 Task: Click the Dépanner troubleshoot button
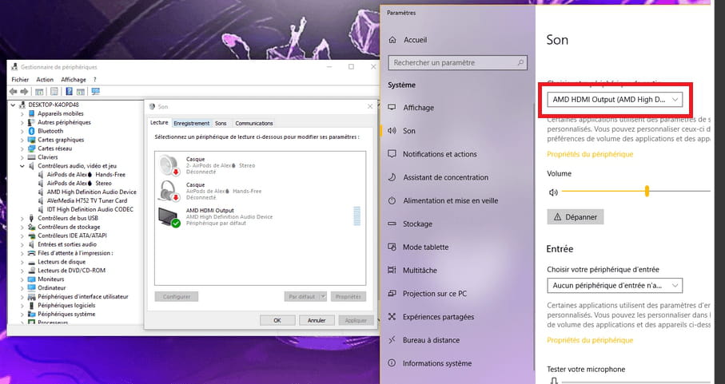(576, 217)
